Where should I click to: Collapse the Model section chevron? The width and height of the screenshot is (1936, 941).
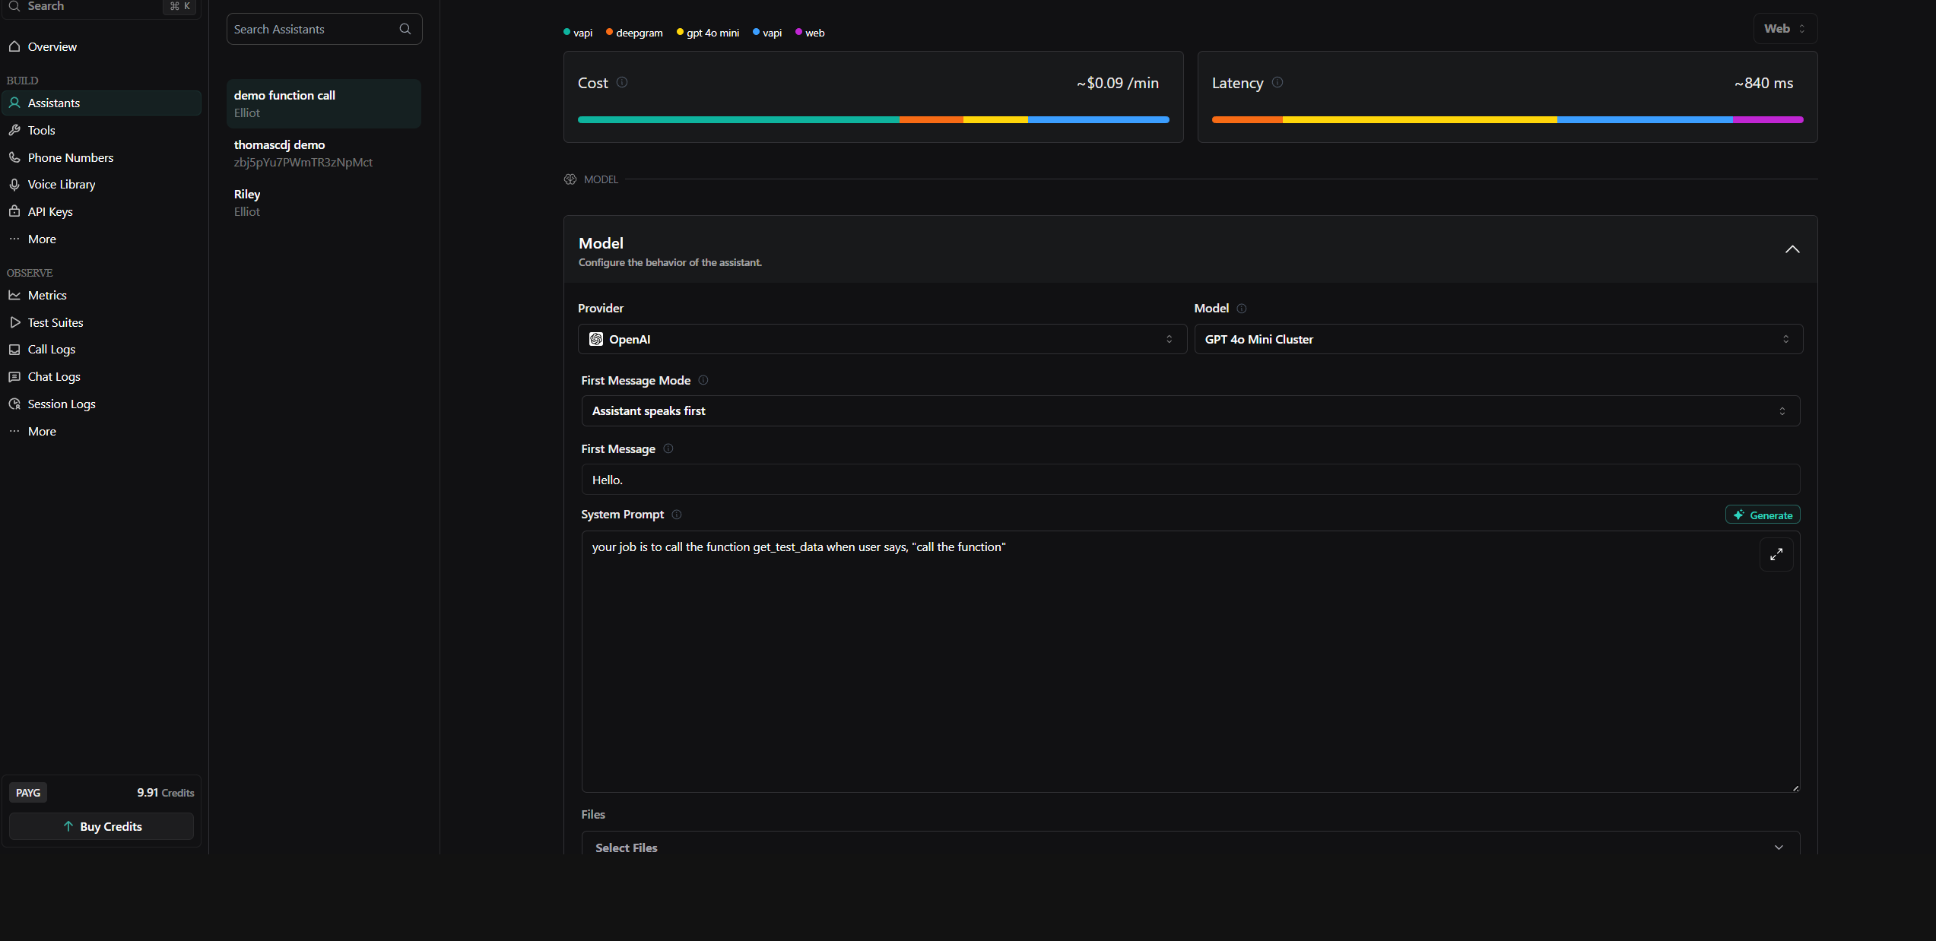(x=1792, y=249)
